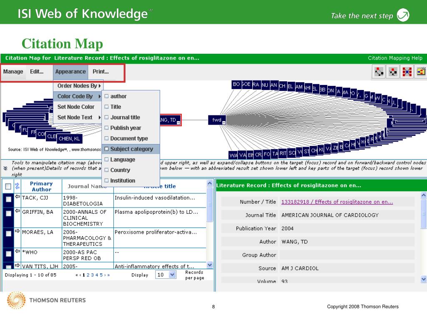Expand 'Set Node Text' submenu
Screen dimensions: 427x320
78,117
